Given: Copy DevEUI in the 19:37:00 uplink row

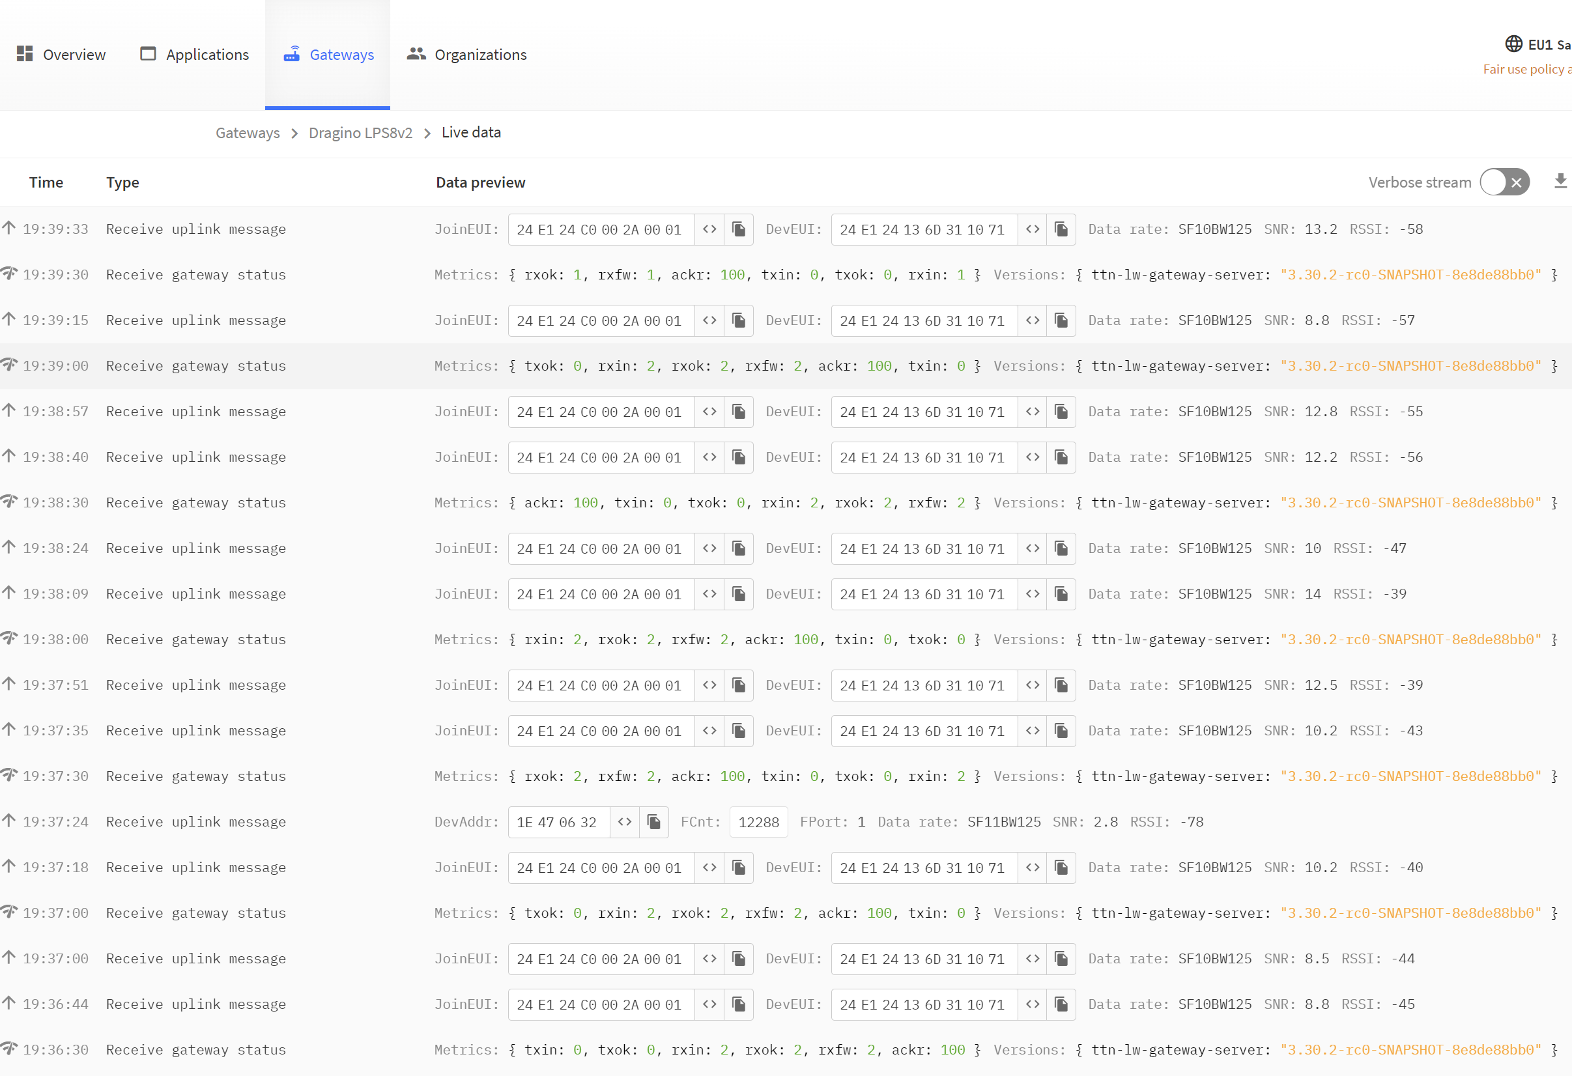Looking at the screenshot, I should [1061, 959].
